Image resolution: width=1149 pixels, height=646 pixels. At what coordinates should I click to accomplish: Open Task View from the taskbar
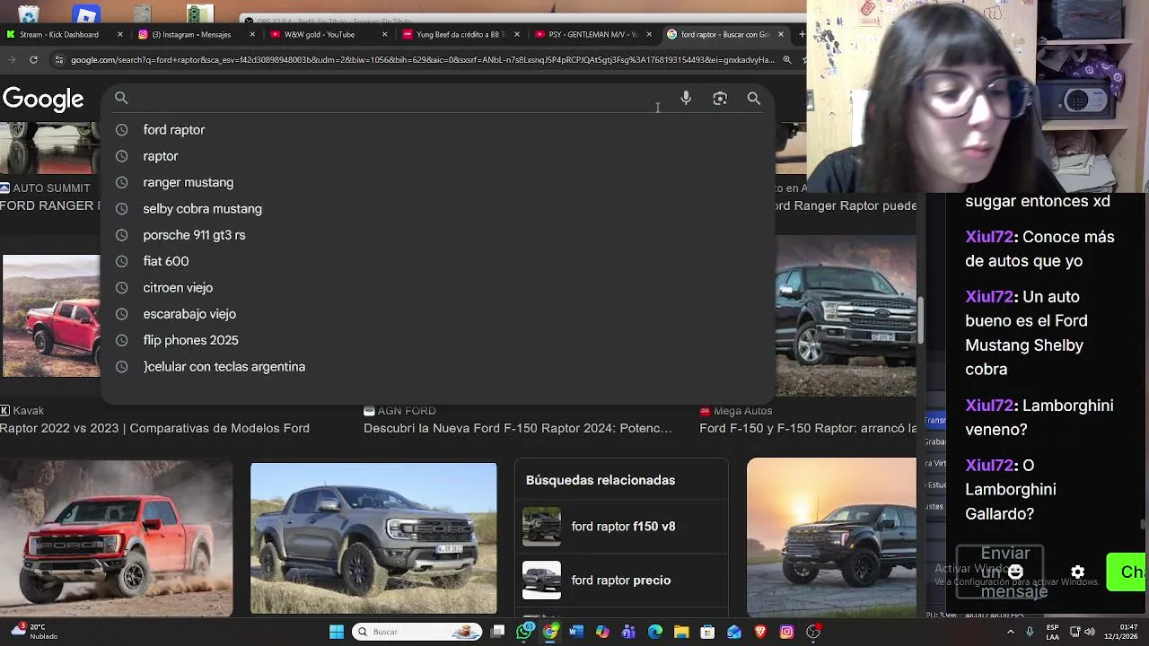(497, 632)
